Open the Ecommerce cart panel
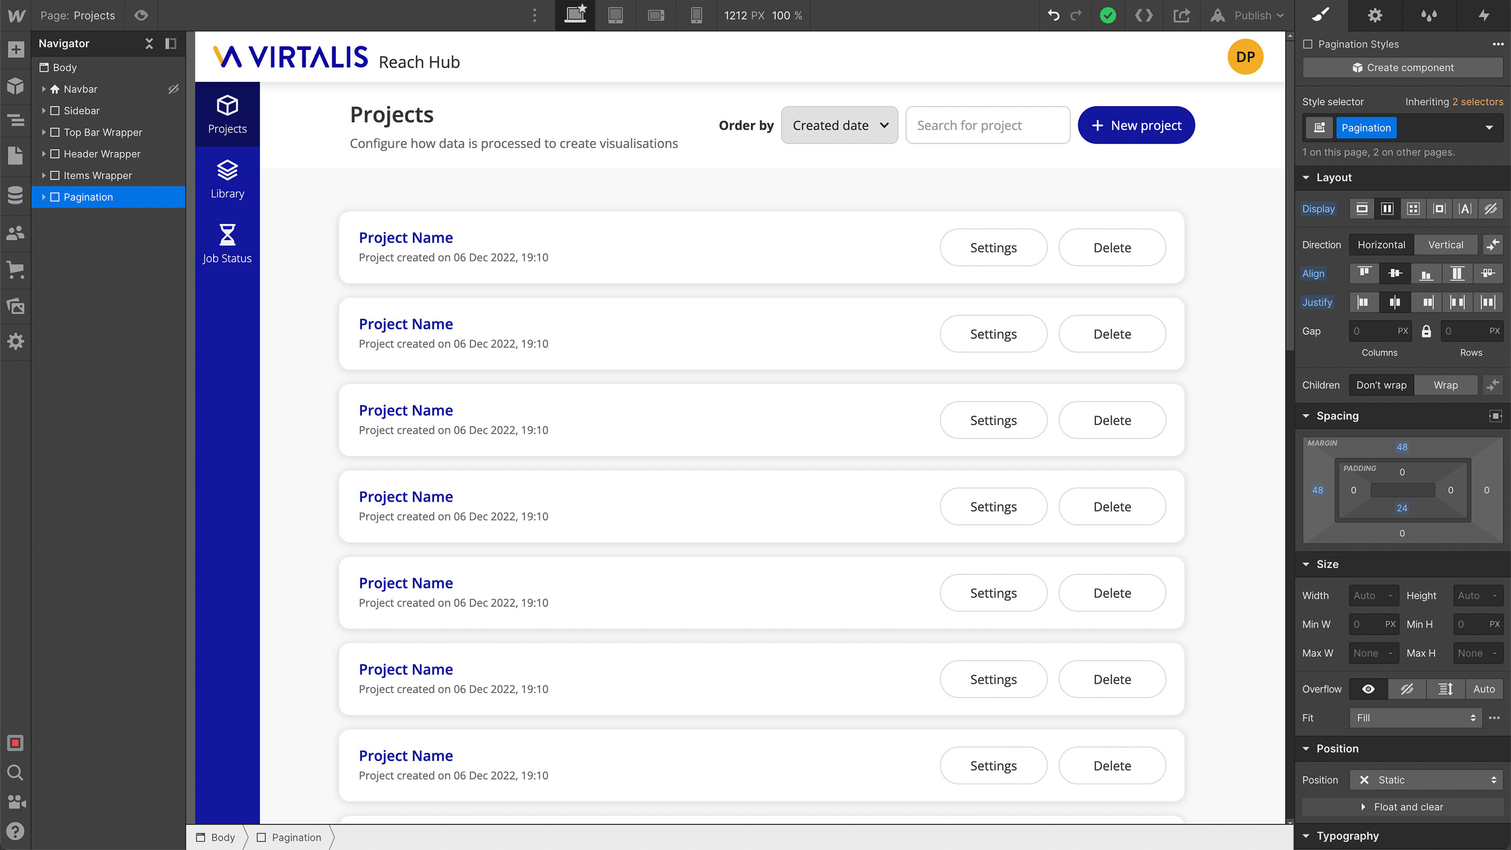Image resolution: width=1511 pixels, height=850 pixels. 15,269
